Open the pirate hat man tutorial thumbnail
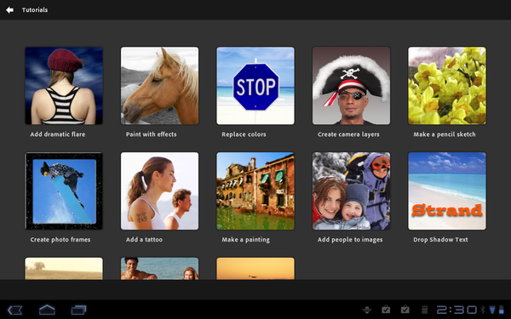Viewport: 511px width, 319px height. (351, 86)
